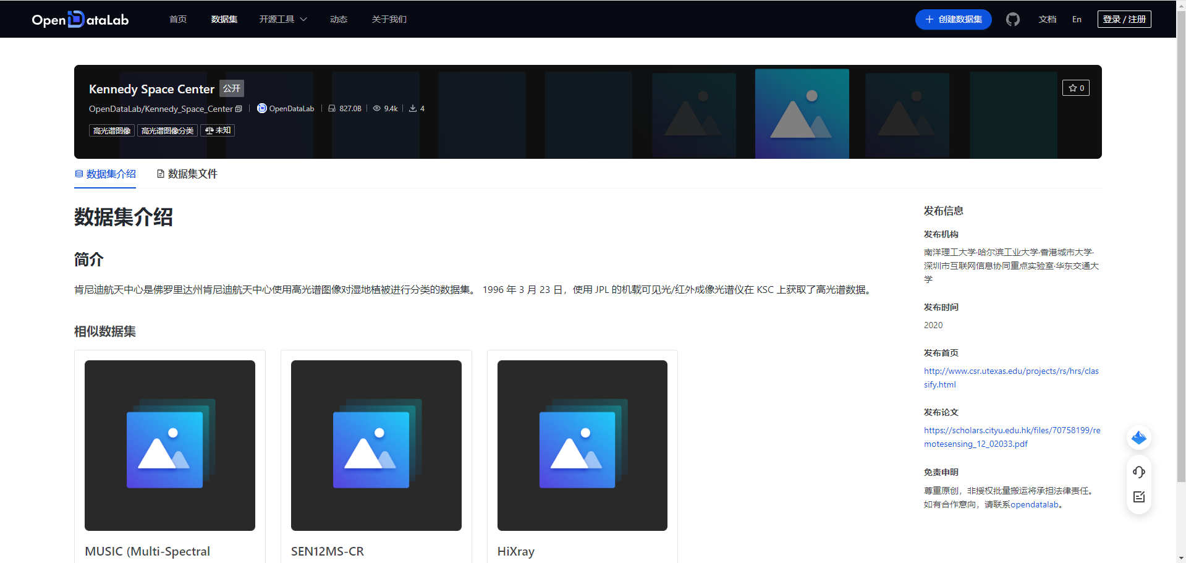Click the 高光谱图像 tag

111,130
